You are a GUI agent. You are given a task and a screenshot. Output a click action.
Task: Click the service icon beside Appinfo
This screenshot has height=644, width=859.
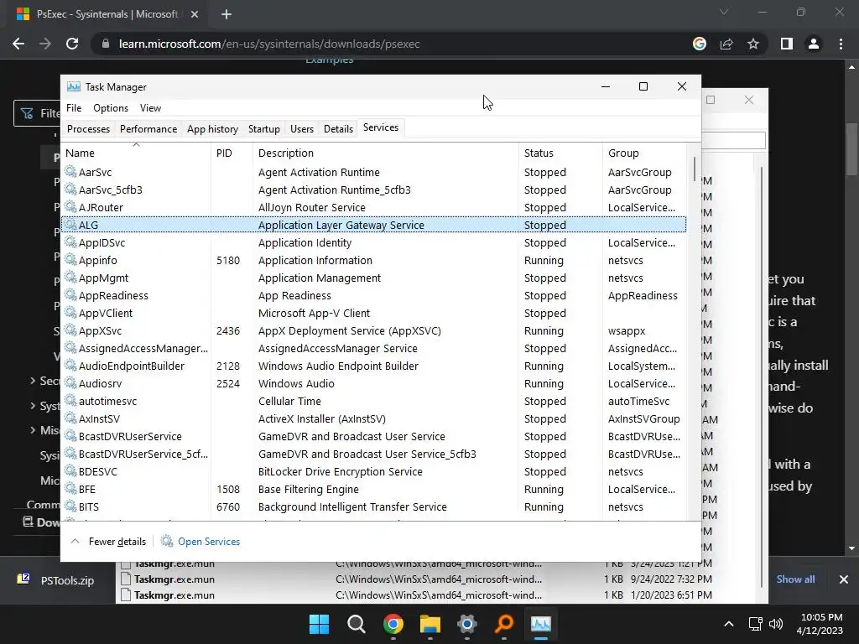point(70,260)
